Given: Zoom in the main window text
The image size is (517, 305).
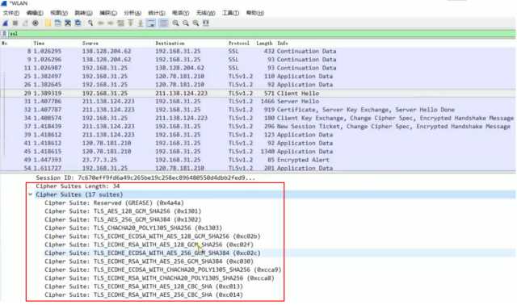Looking at the screenshot, I should pyautogui.click(x=176, y=23).
